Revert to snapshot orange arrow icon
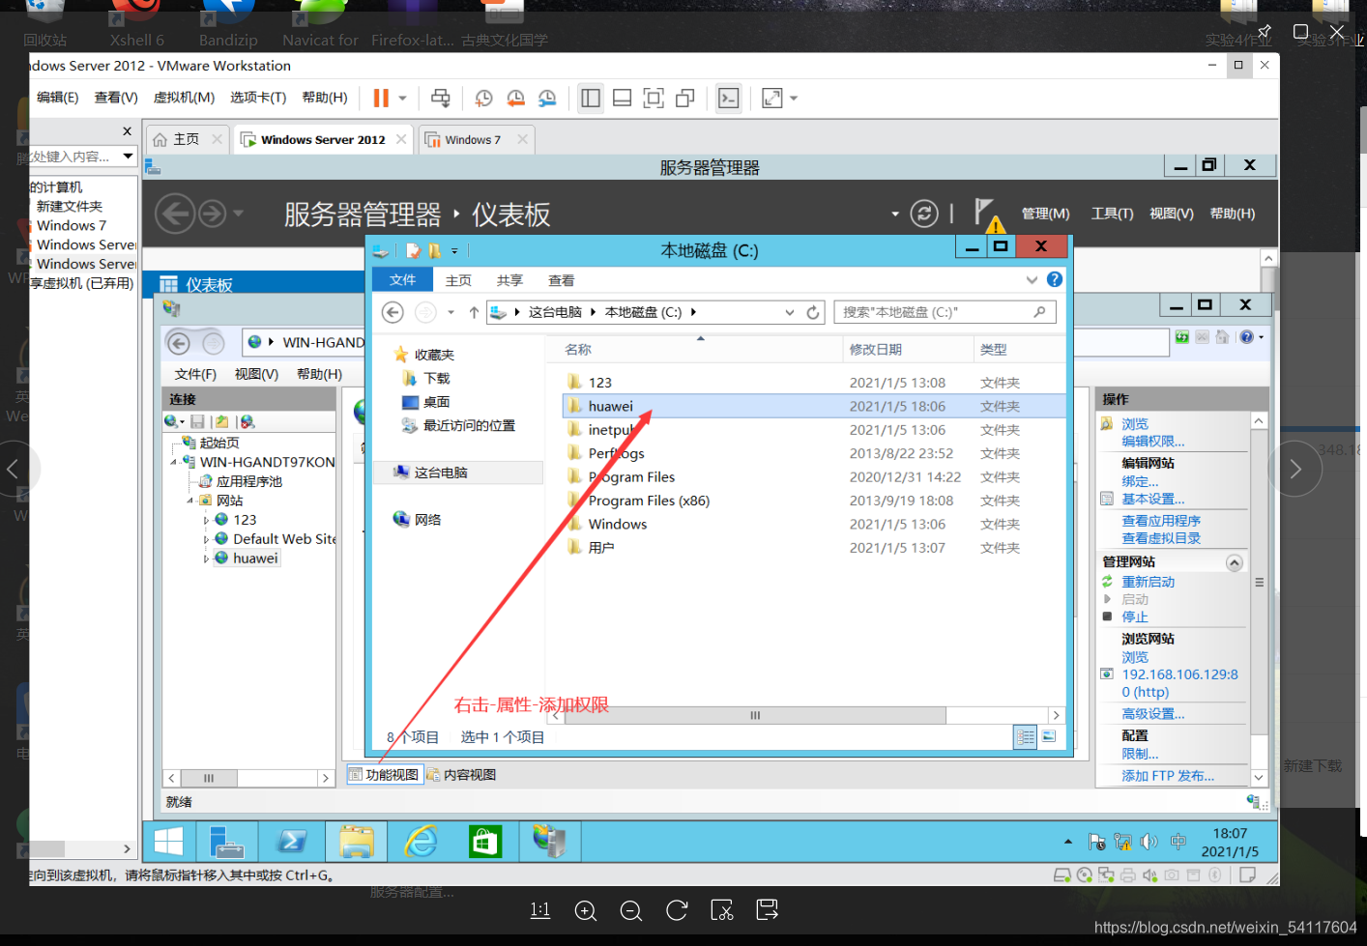This screenshot has height=946, width=1367. pos(515,98)
